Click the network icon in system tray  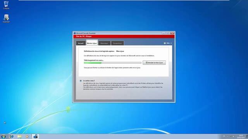coord(231,137)
